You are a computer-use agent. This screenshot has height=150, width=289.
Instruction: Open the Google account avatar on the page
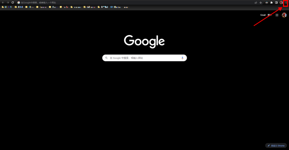284,15
